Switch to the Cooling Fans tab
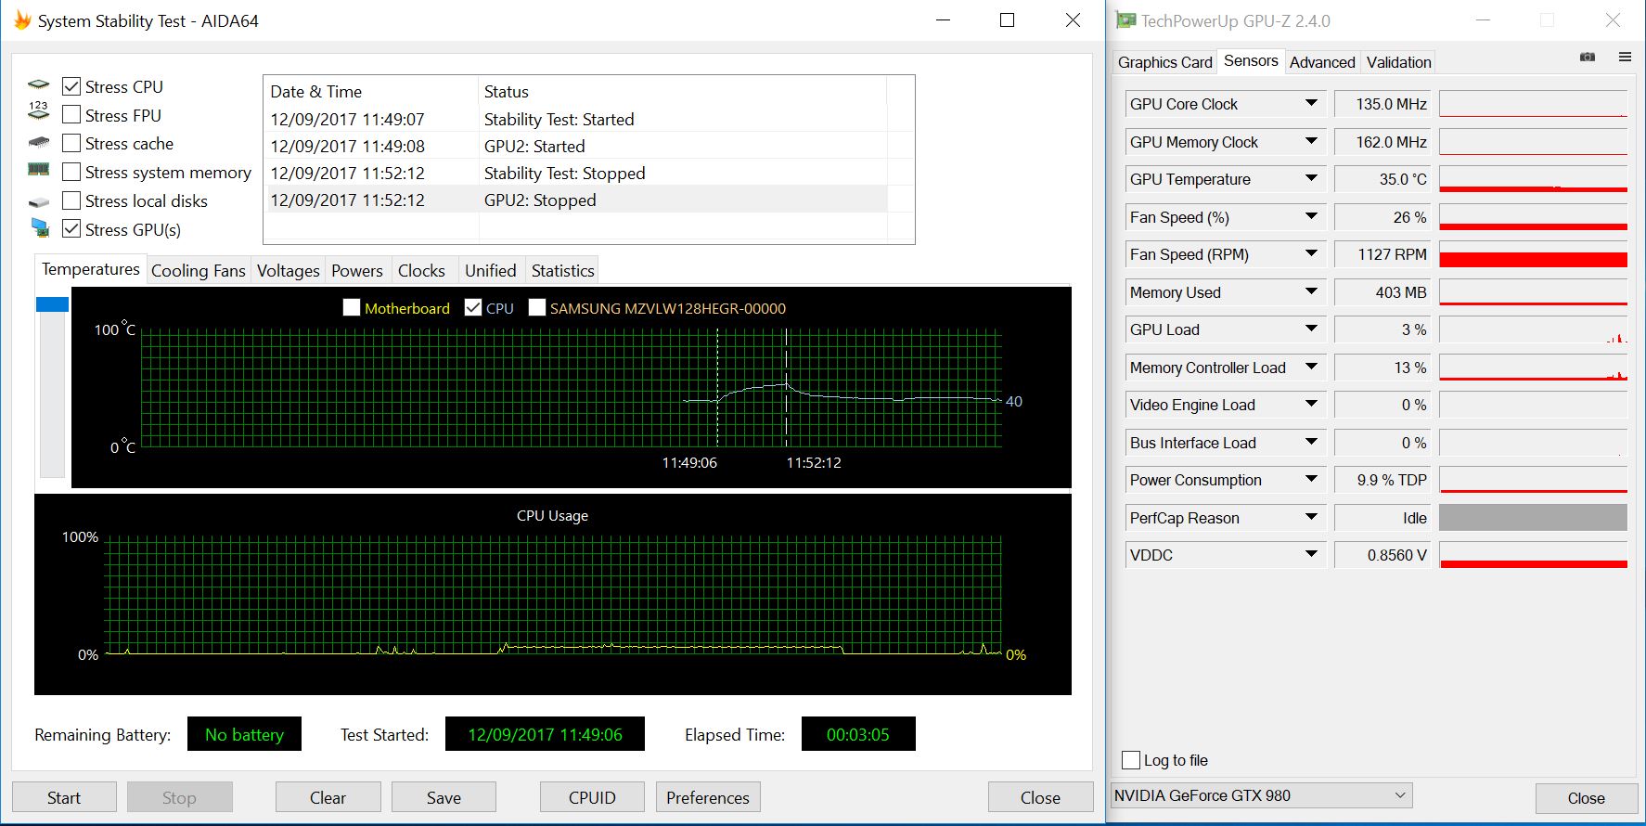 [198, 271]
